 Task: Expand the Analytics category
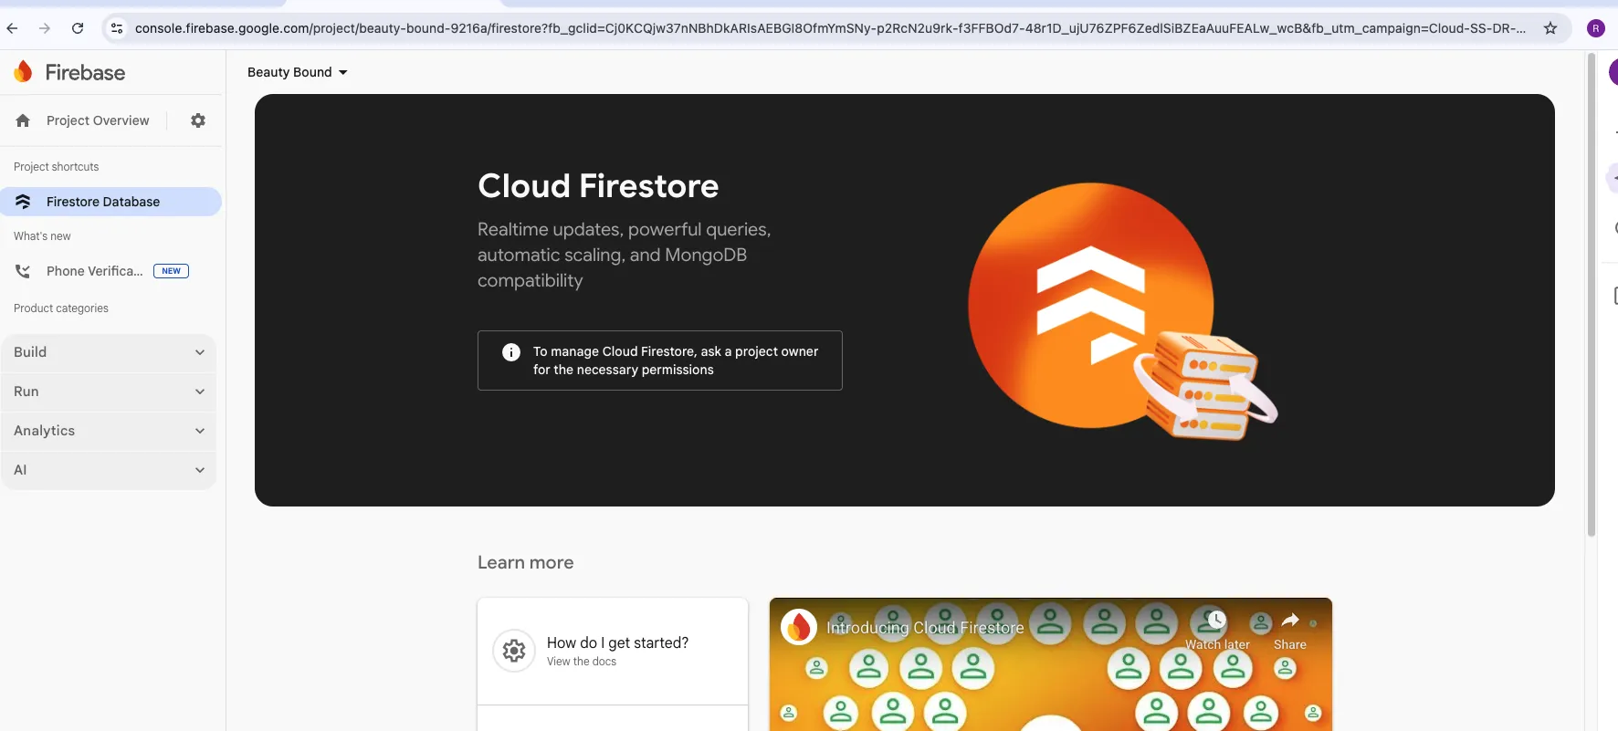pos(109,431)
